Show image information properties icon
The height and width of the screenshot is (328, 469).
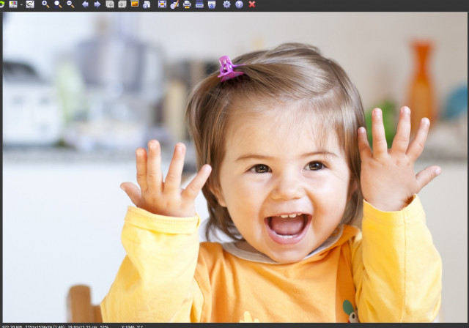click(x=147, y=4)
